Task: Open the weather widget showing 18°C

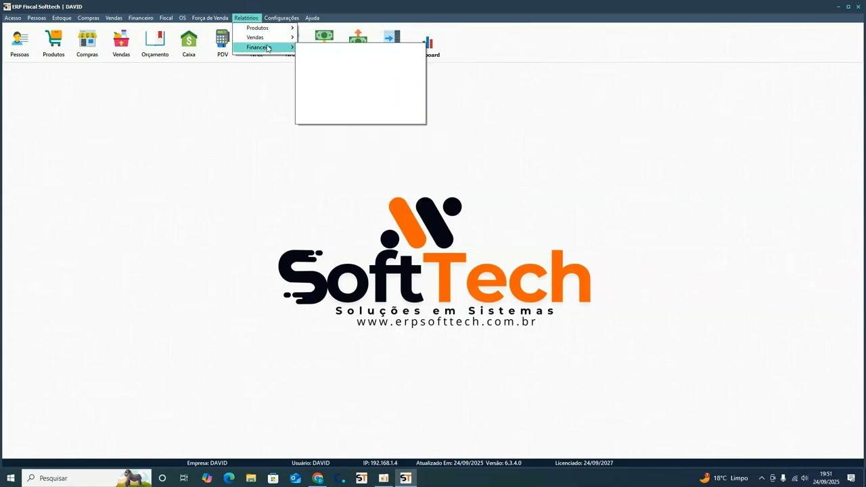Action: (724, 478)
